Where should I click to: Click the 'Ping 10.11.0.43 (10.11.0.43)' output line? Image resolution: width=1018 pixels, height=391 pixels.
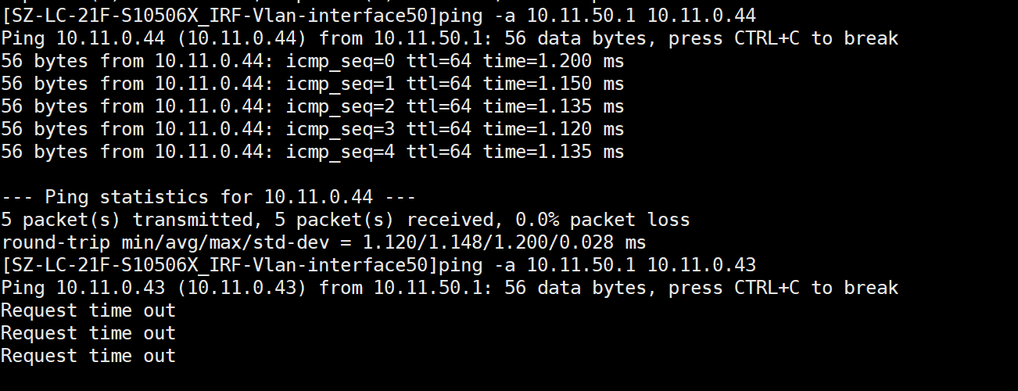450,288
